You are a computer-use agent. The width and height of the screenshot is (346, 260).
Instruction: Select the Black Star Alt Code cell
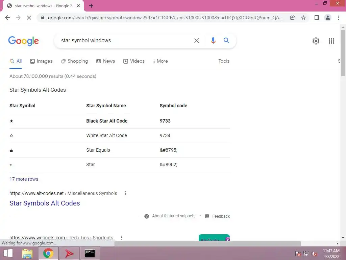(107, 121)
